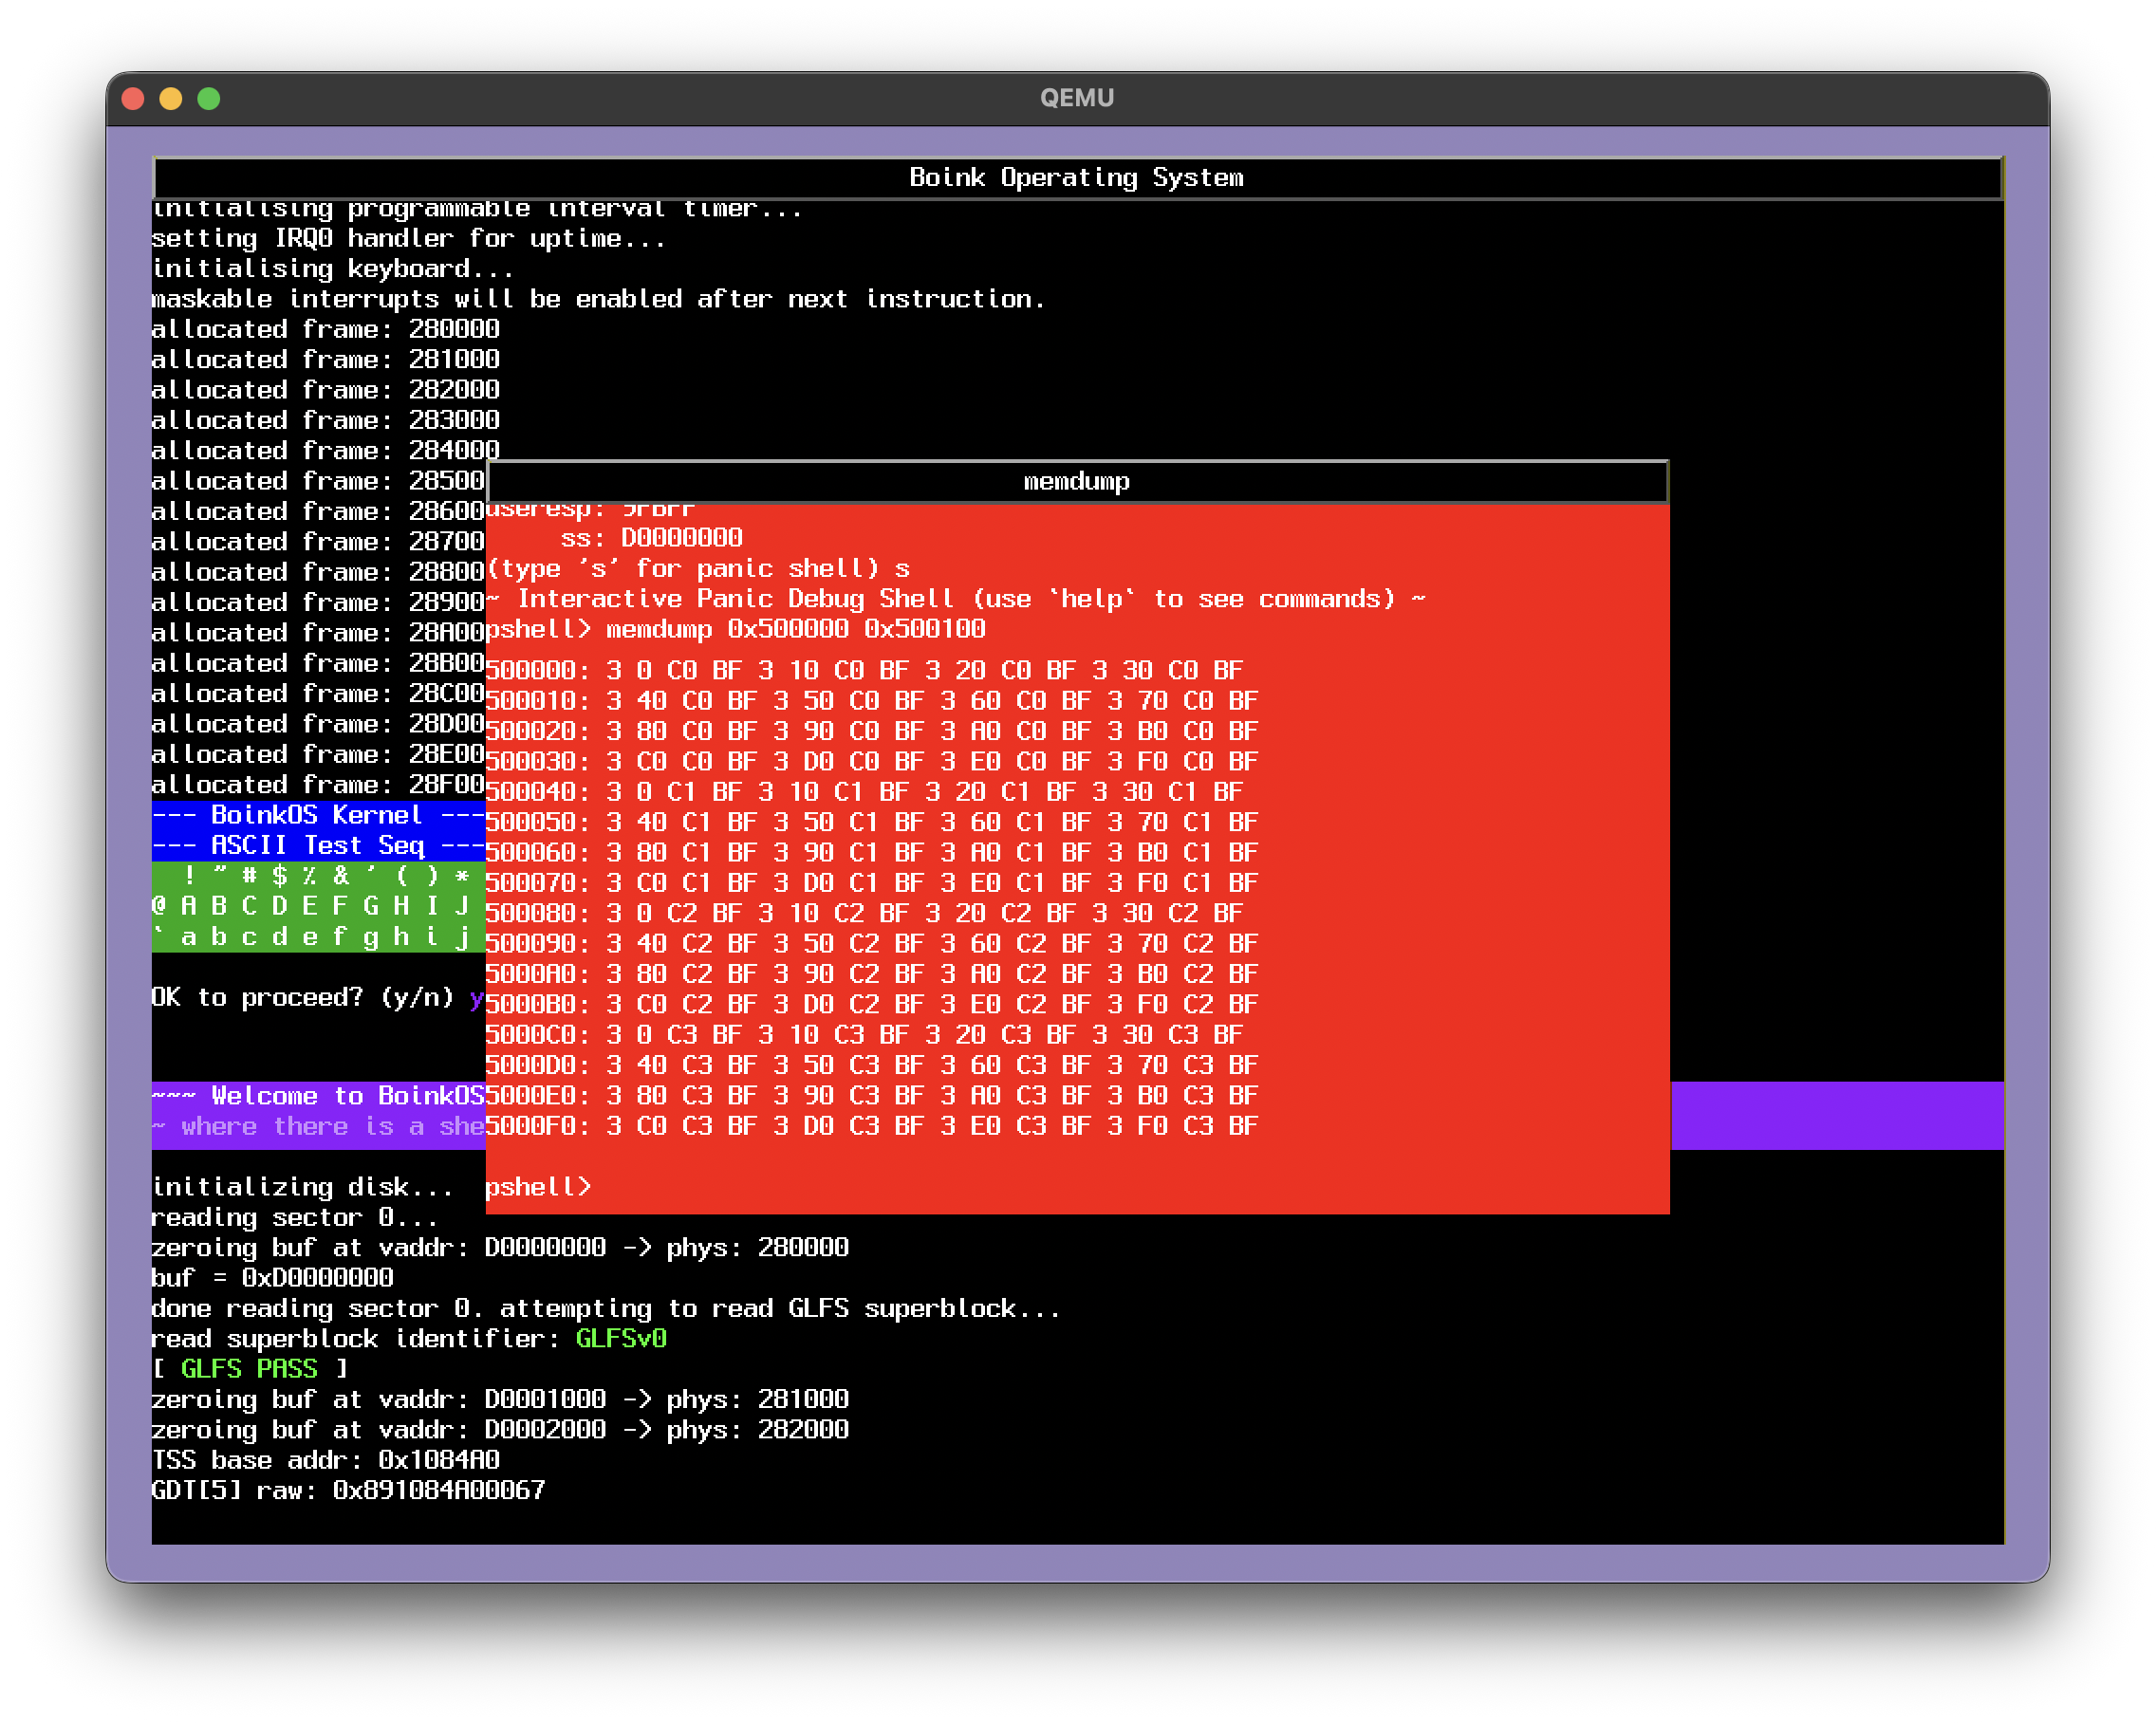2156x1723 pixels.
Task: Click 'initializing disk...' line
Action: (303, 1187)
